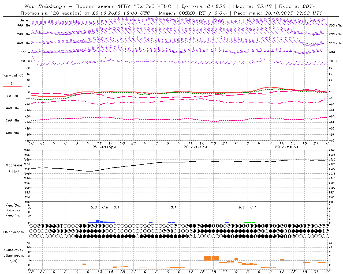Viewport: 343px width, 274px height.
Task: Click the '28 октября' date label
Action: (195, 147)
